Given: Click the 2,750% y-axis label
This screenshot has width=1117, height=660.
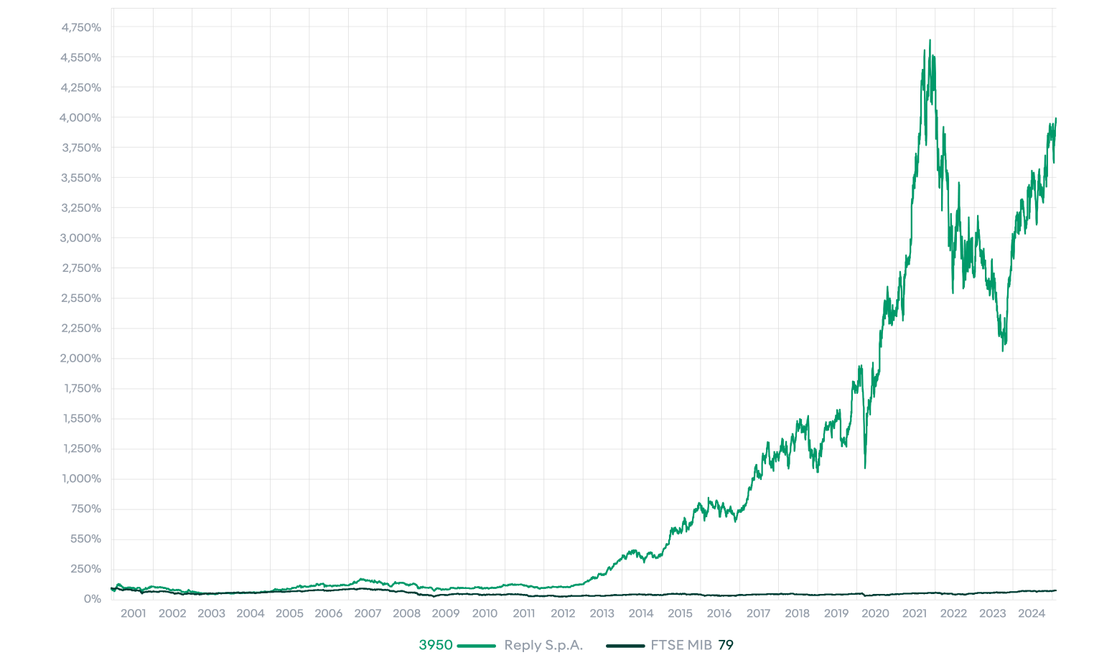Looking at the screenshot, I should (81, 268).
